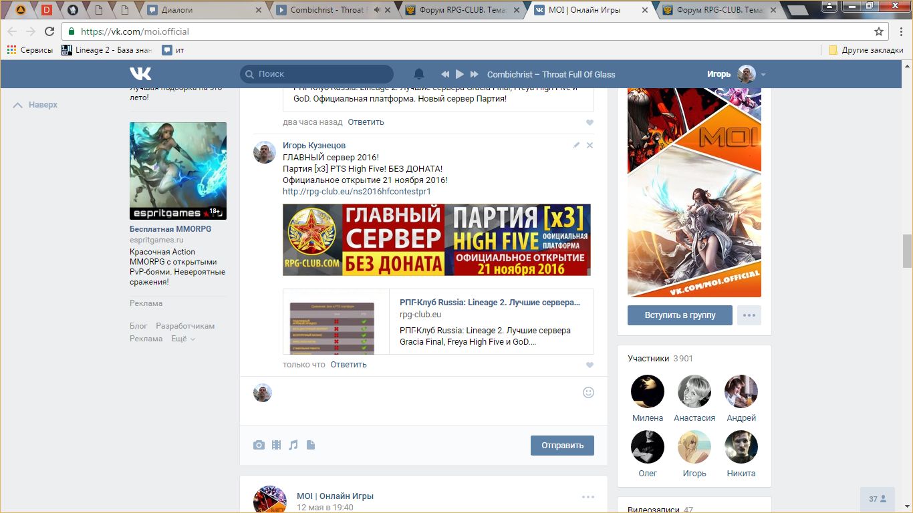
Task: Reply to comment from два часа назад
Action: 366,122
